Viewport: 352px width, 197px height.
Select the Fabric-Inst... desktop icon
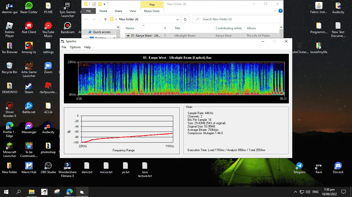point(319,8)
